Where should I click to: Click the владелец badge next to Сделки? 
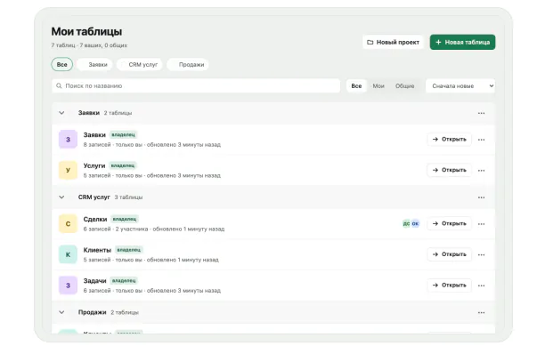pyautogui.click(x=125, y=219)
